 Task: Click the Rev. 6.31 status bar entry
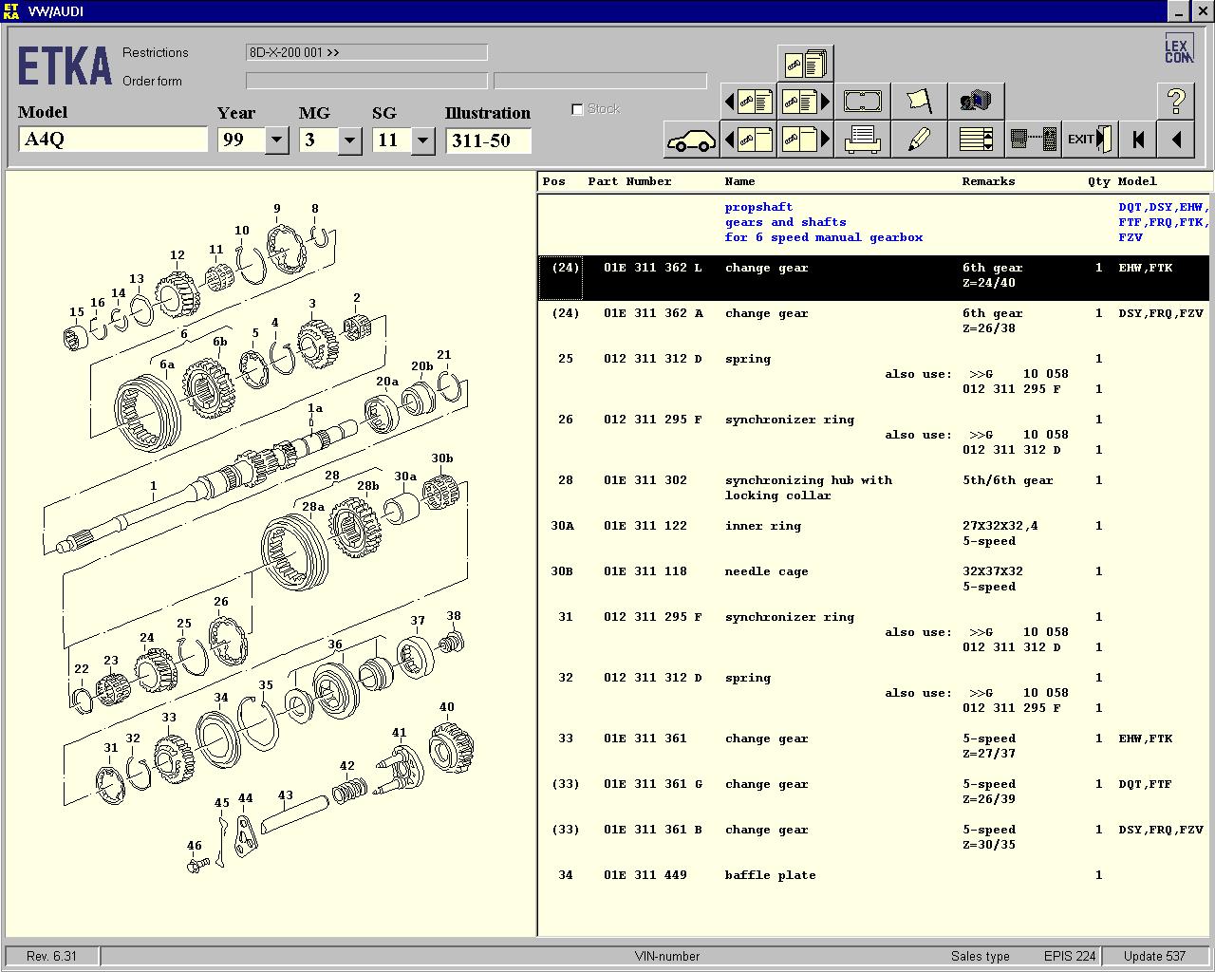(52, 956)
